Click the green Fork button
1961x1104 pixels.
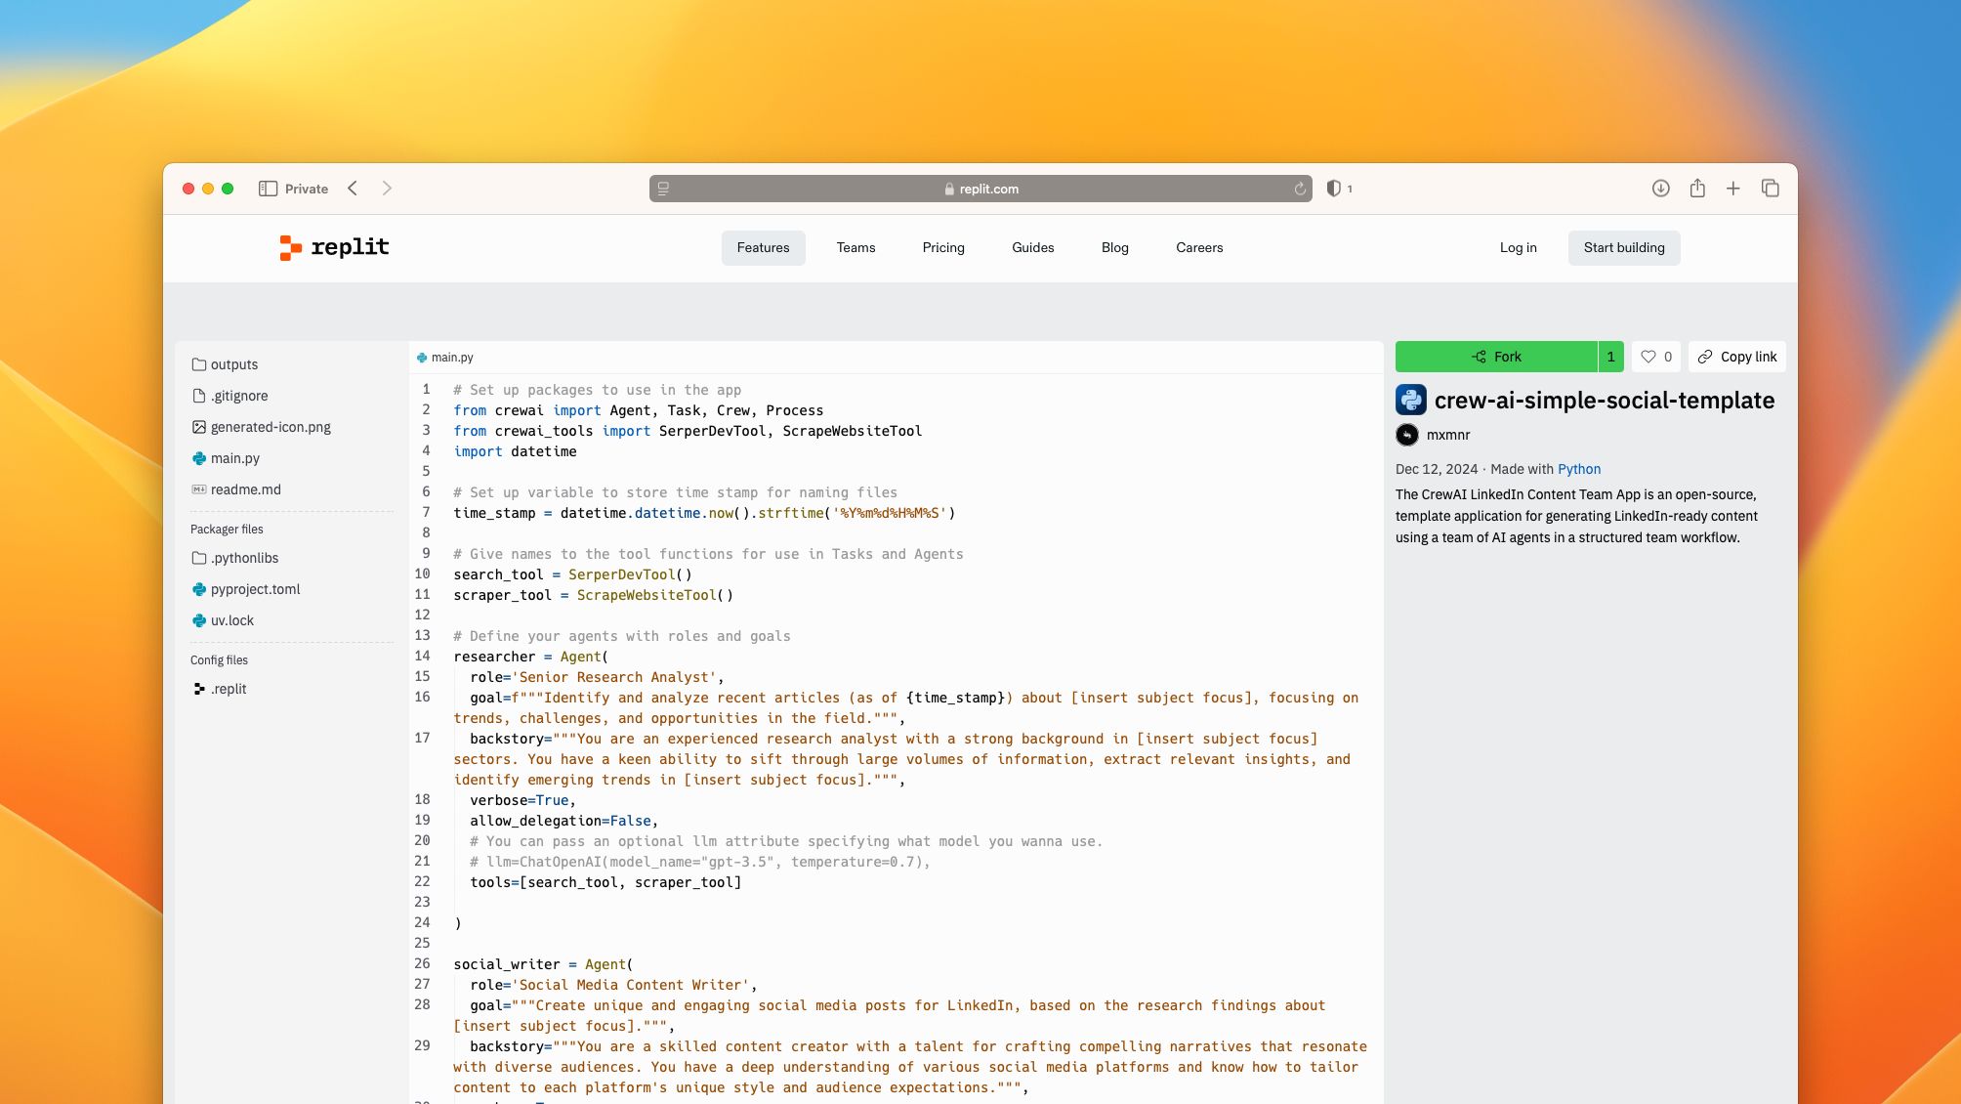point(1496,357)
